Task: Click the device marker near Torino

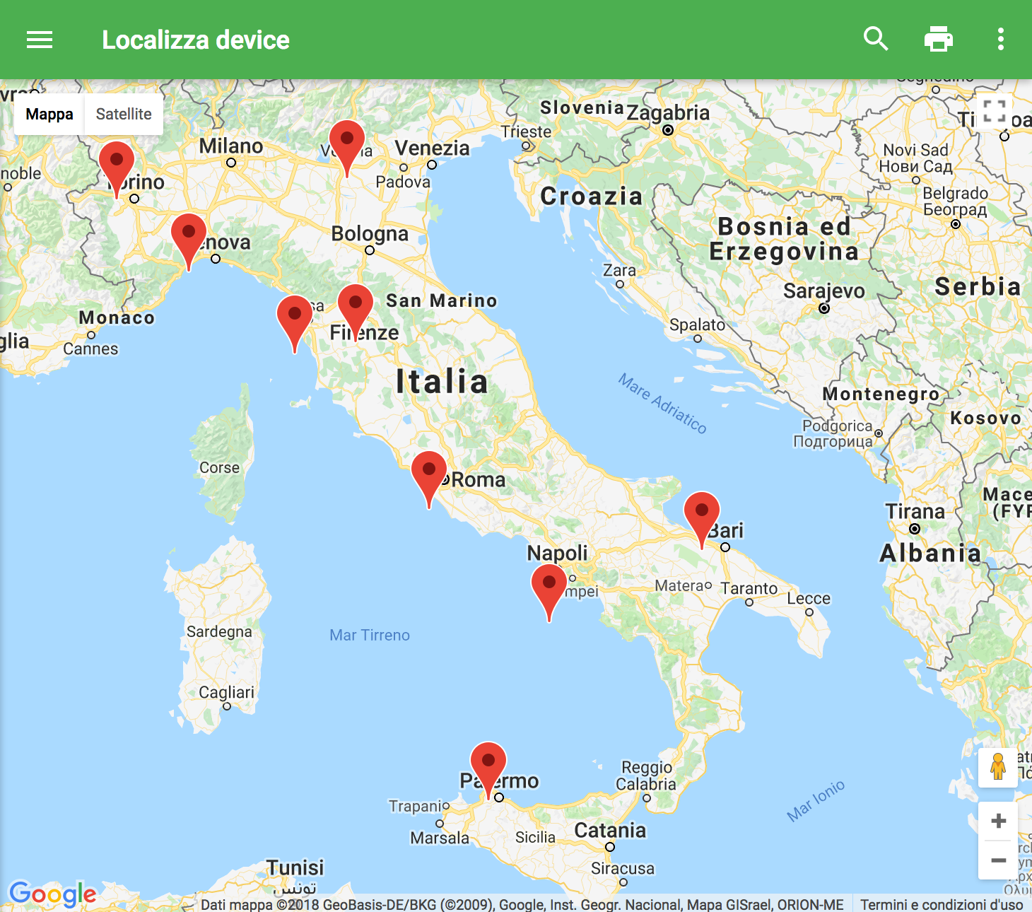Action: point(117,163)
